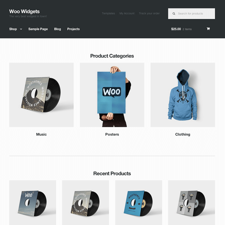
Task: Open the Posters category Woo image
Action: [x=112, y=95]
